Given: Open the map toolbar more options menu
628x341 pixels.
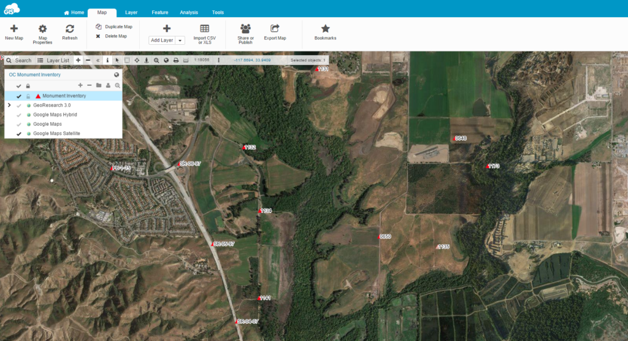Looking at the screenshot, I should 219,60.
